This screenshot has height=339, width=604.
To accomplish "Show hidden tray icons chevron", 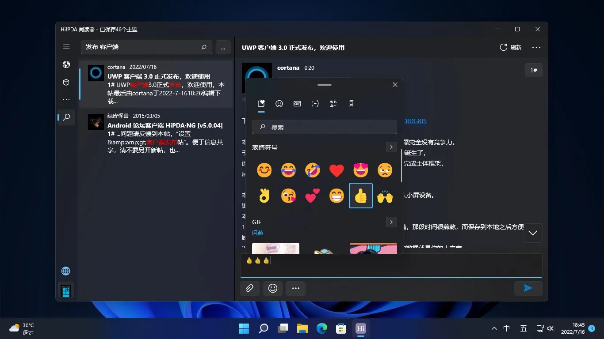I will pos(494,328).
